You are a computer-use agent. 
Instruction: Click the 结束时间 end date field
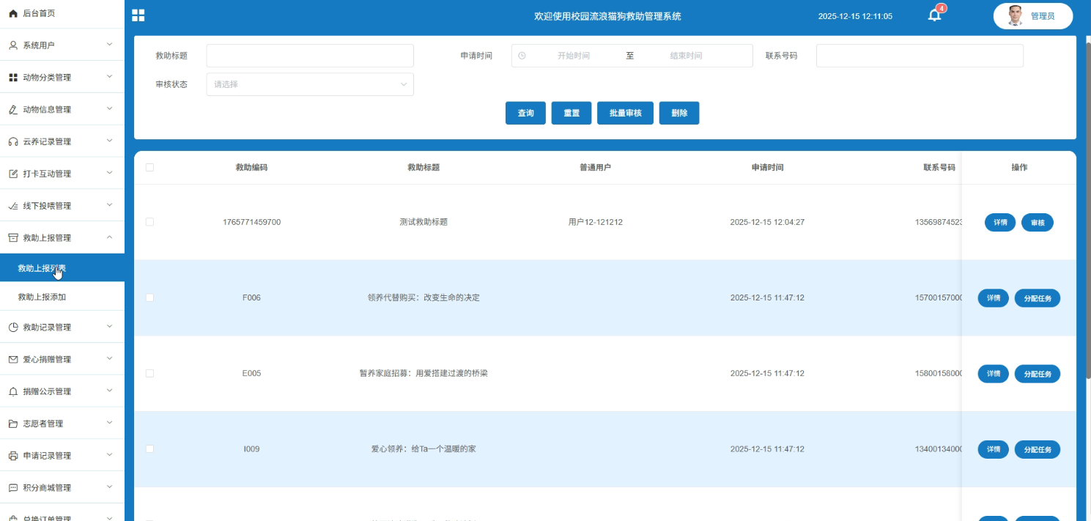[686, 56]
